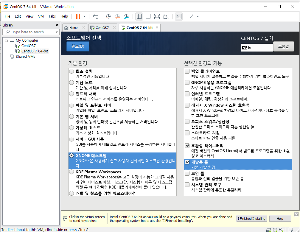Click the I Finished Installing button
The width and height of the screenshot is (300, 232).
[251, 219]
